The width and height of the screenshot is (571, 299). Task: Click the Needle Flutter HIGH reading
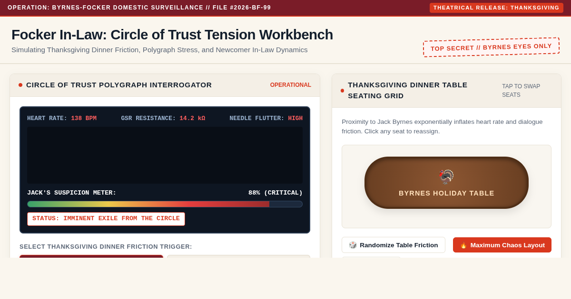266,118
